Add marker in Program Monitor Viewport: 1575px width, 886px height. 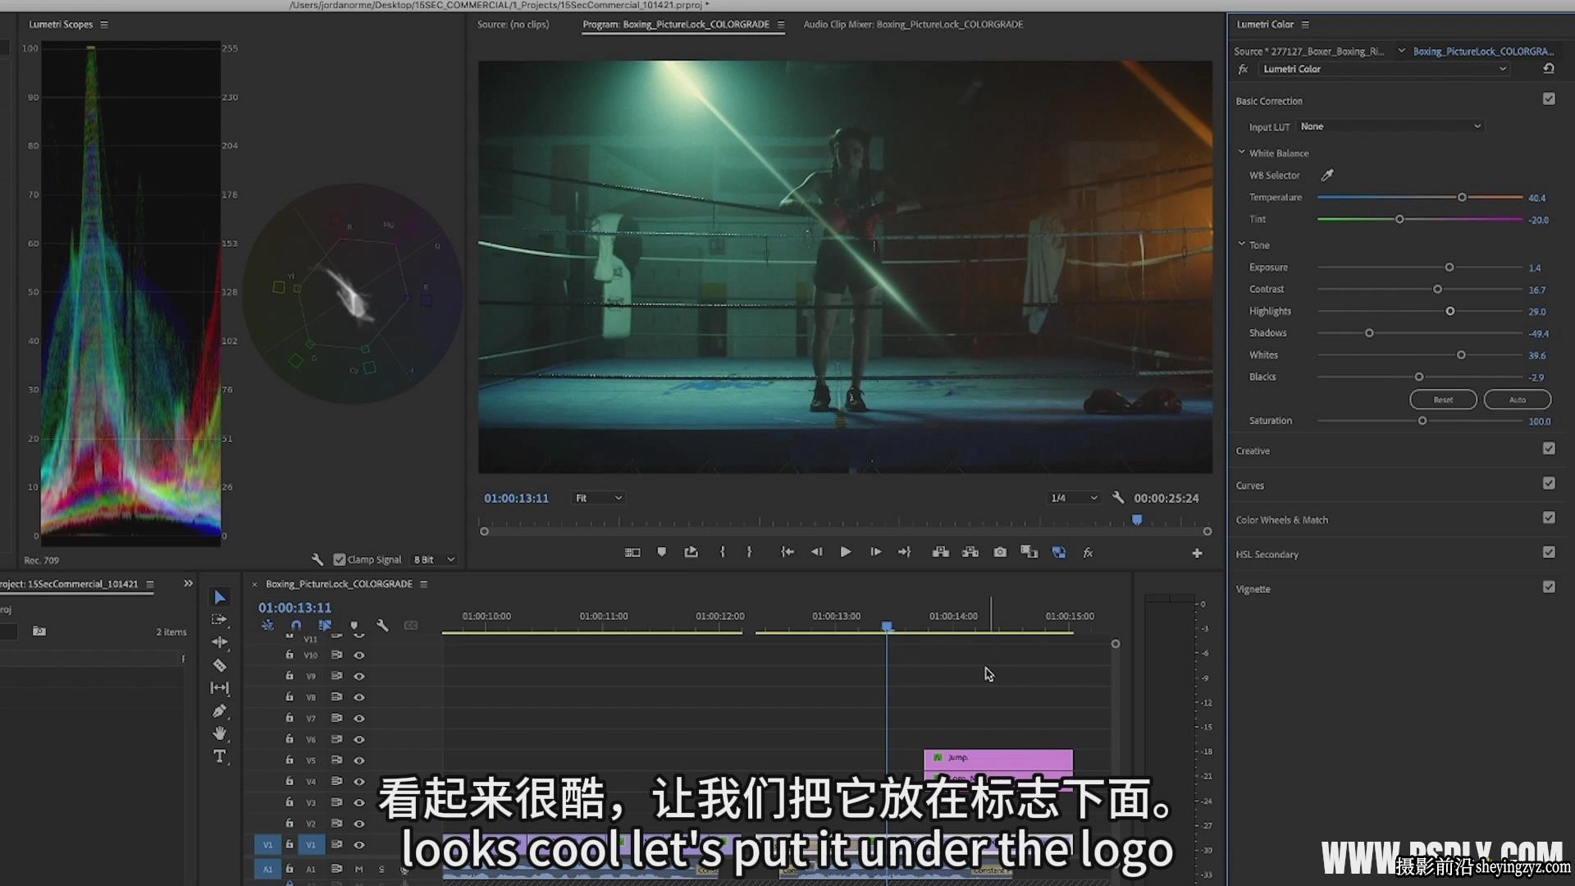tap(662, 552)
